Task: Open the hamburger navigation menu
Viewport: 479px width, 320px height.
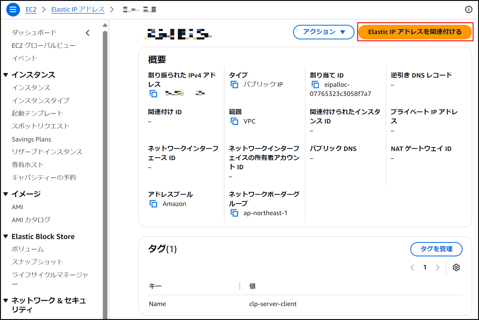Action: tap(13, 10)
